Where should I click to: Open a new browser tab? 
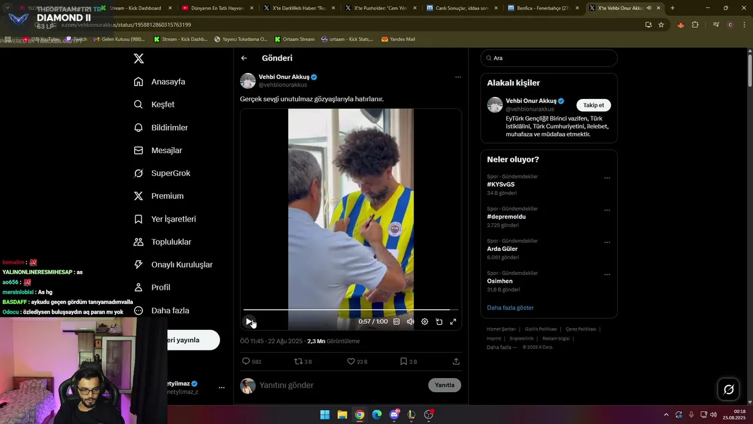point(672,8)
